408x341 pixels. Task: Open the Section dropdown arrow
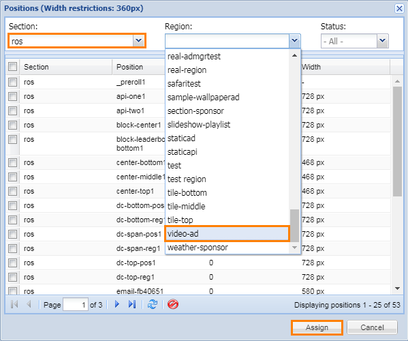(139, 41)
